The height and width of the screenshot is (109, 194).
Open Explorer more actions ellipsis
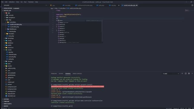[x=46, y=5]
